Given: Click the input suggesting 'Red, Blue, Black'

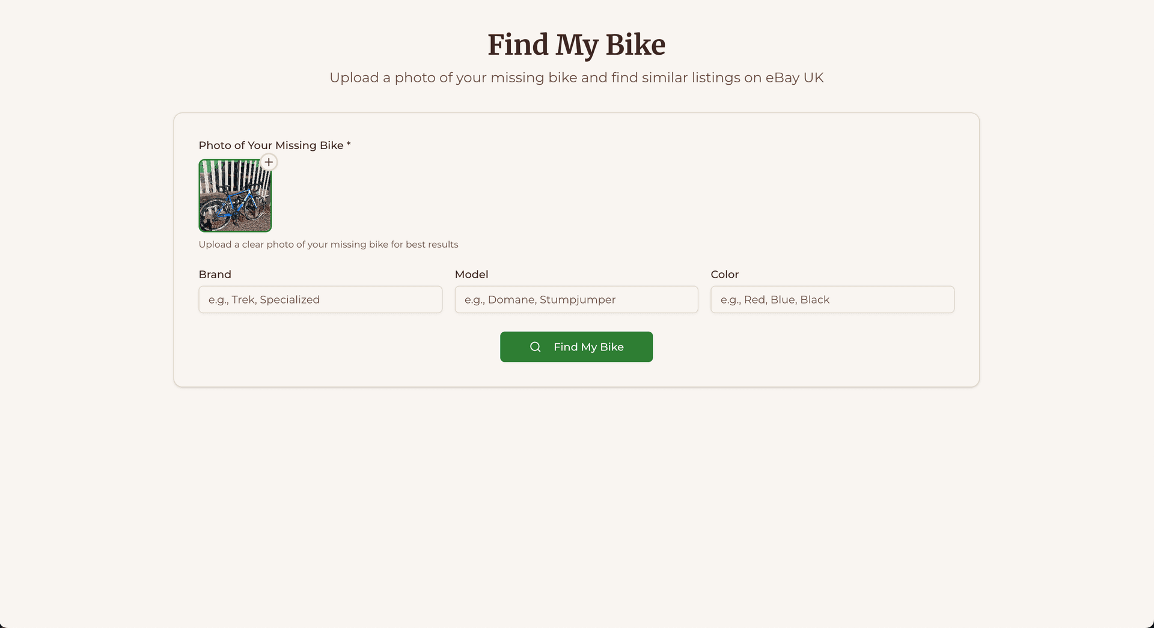Looking at the screenshot, I should (832, 299).
